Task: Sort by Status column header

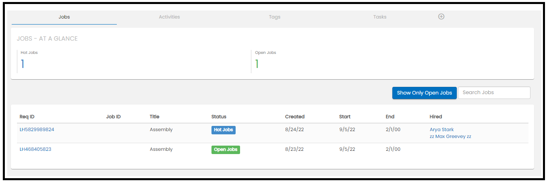Action: point(219,117)
